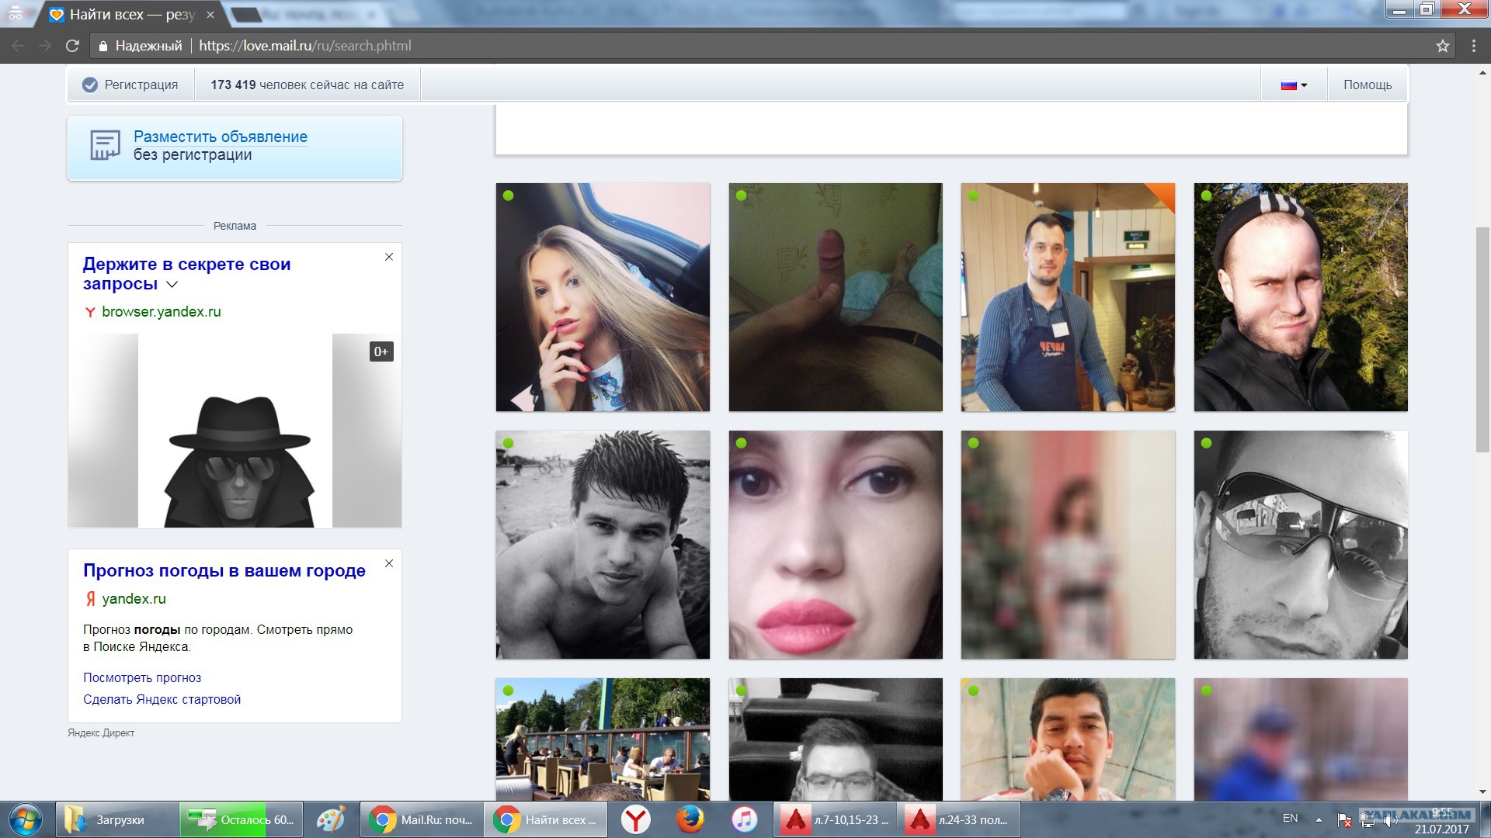Click the page scrollbar up arrow
The width and height of the screenshot is (1491, 838).
[x=1483, y=73]
